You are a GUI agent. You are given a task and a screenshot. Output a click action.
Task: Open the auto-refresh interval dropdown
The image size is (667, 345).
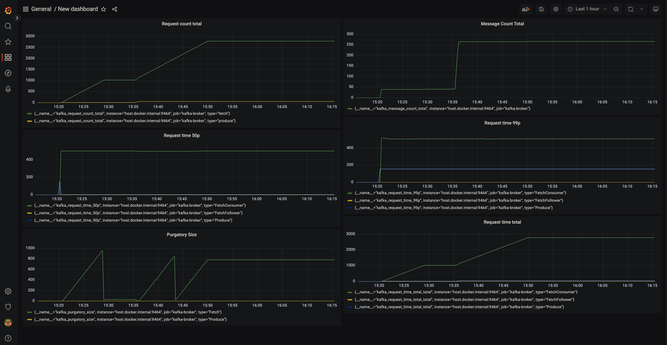click(x=641, y=9)
